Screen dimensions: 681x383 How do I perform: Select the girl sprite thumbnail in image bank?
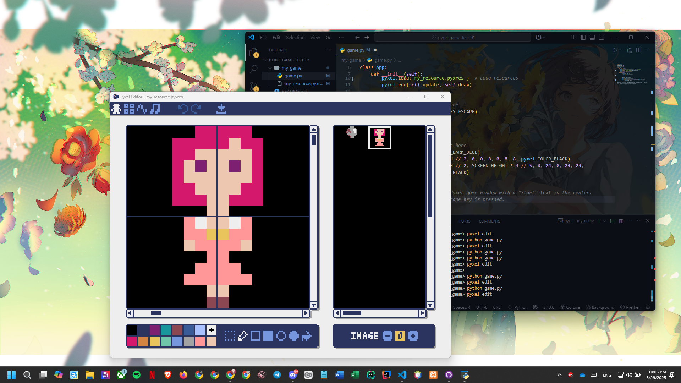coord(380,138)
